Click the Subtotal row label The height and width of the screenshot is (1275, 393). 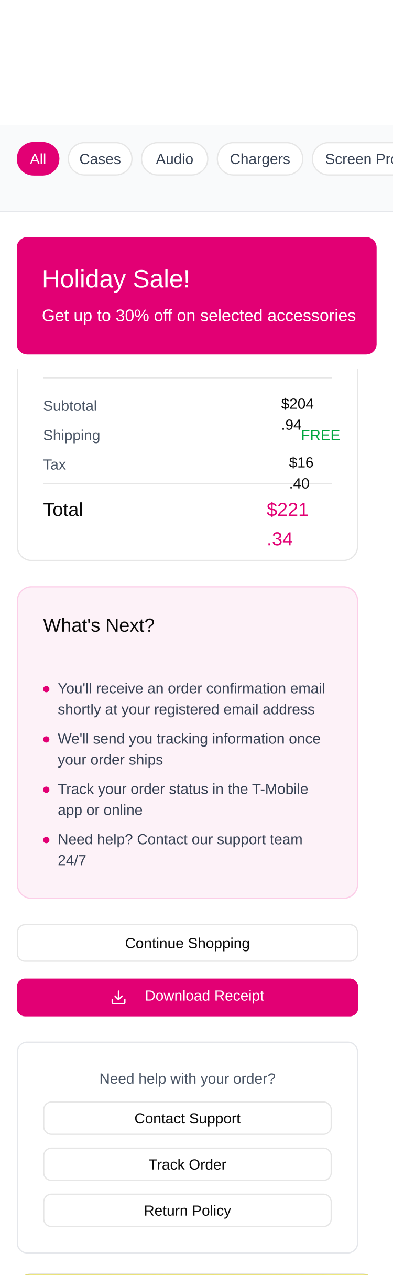(70, 406)
